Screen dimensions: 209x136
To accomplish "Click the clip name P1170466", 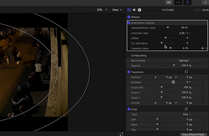I will coord(168,10).
